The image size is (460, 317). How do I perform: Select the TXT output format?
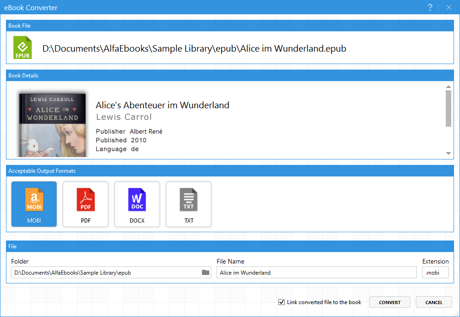[189, 204]
